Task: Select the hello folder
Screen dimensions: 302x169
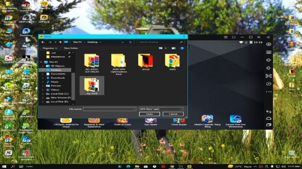Action: [172, 62]
